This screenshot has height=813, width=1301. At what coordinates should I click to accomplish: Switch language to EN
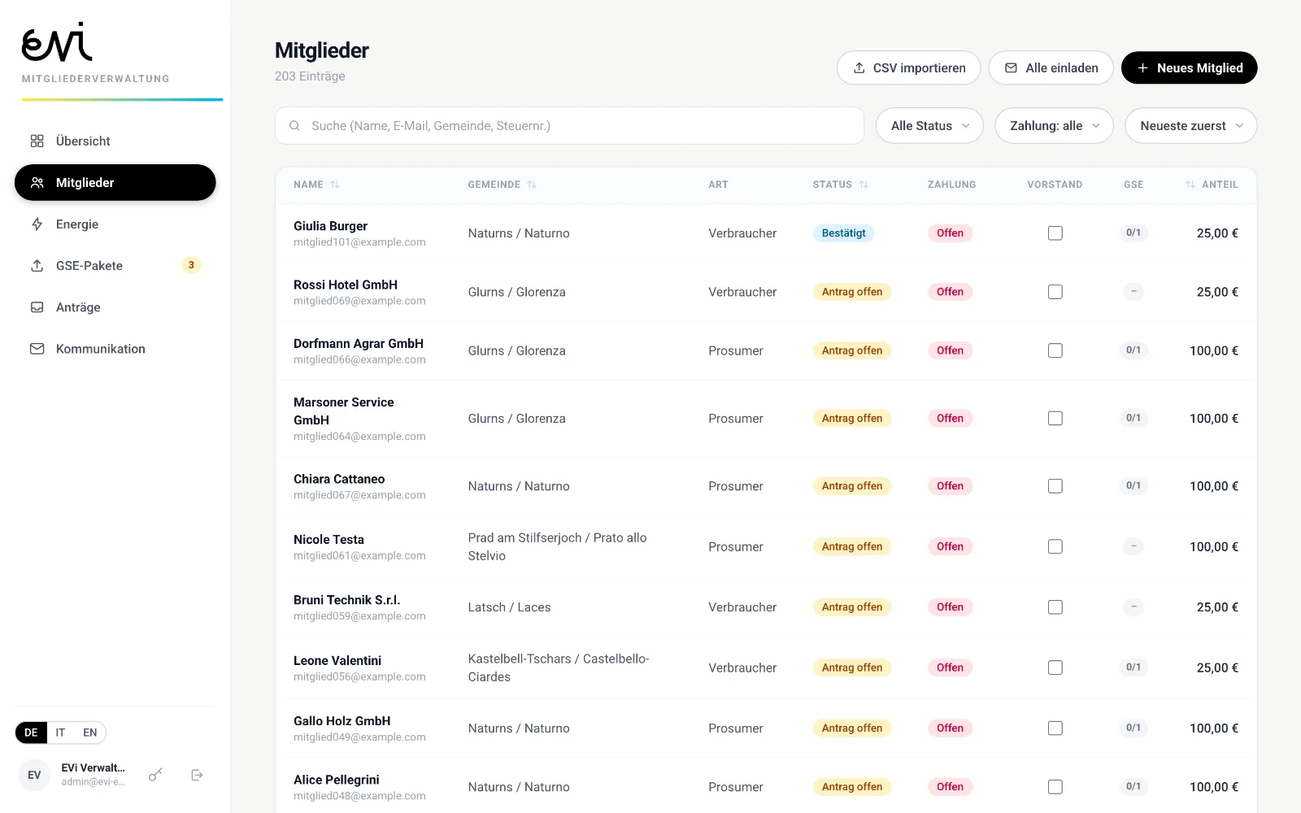(x=89, y=733)
